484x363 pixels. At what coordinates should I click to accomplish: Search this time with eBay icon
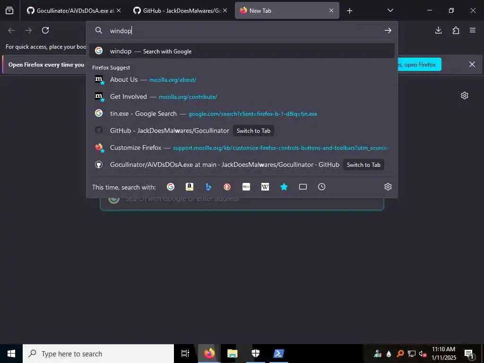(x=246, y=187)
